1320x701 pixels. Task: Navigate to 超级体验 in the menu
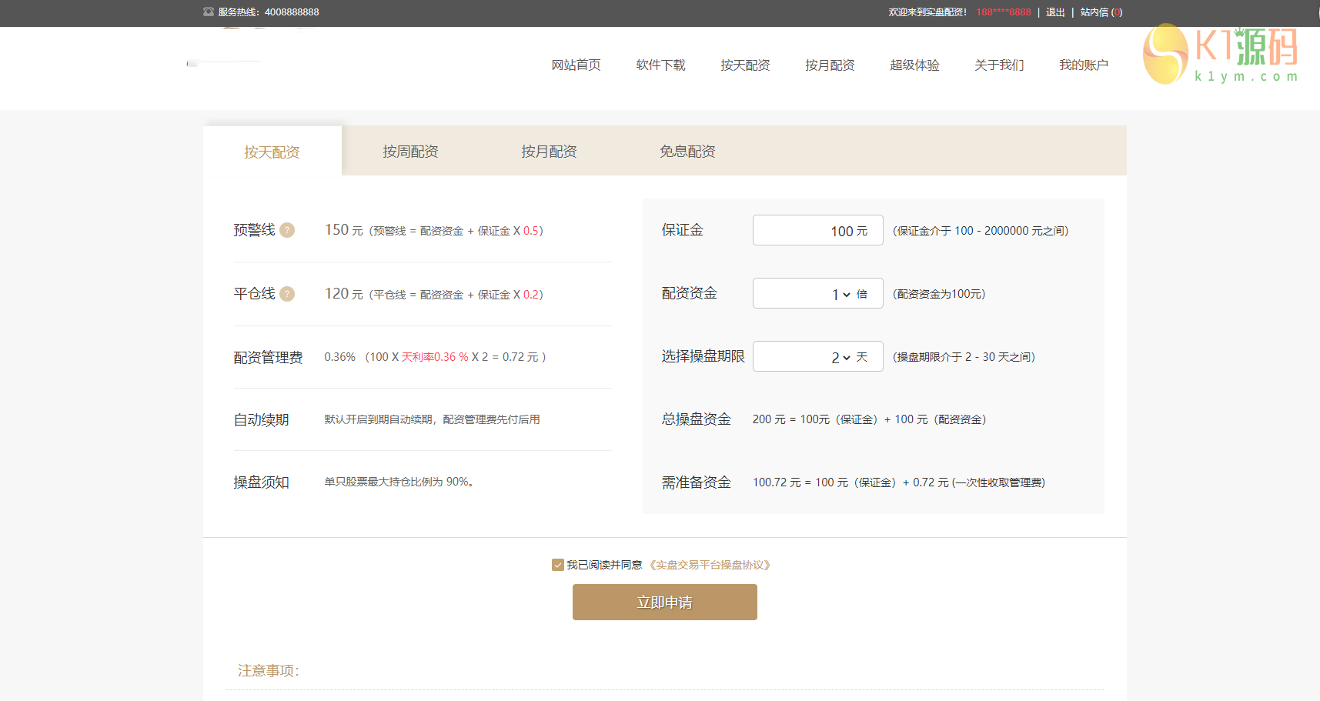[x=914, y=65]
